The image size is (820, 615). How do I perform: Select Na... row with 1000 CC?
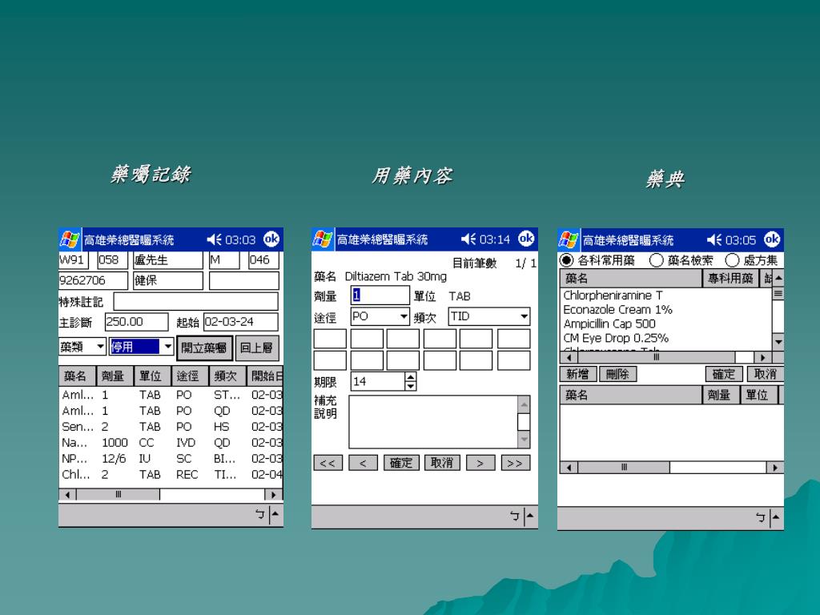pyautogui.click(x=171, y=443)
